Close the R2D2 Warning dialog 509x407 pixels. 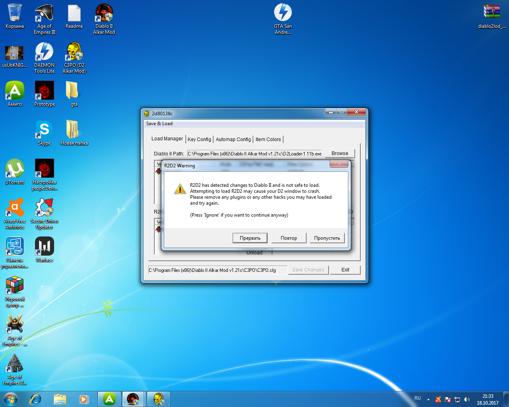tap(339, 164)
